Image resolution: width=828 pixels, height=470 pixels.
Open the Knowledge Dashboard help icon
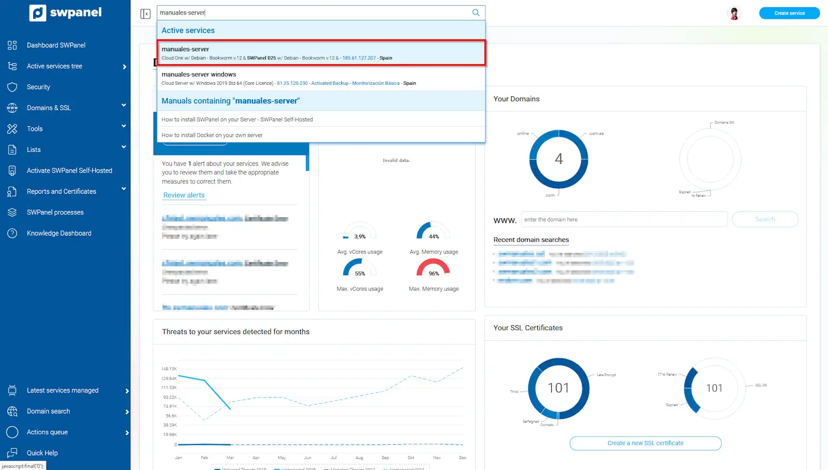click(x=12, y=233)
